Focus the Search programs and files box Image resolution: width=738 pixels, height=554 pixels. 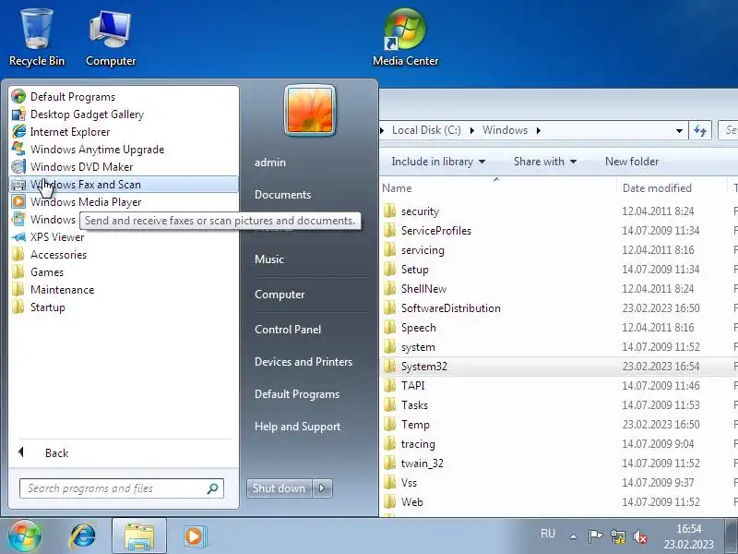coord(122,488)
